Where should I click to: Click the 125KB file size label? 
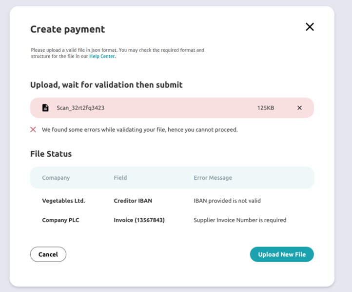point(266,108)
